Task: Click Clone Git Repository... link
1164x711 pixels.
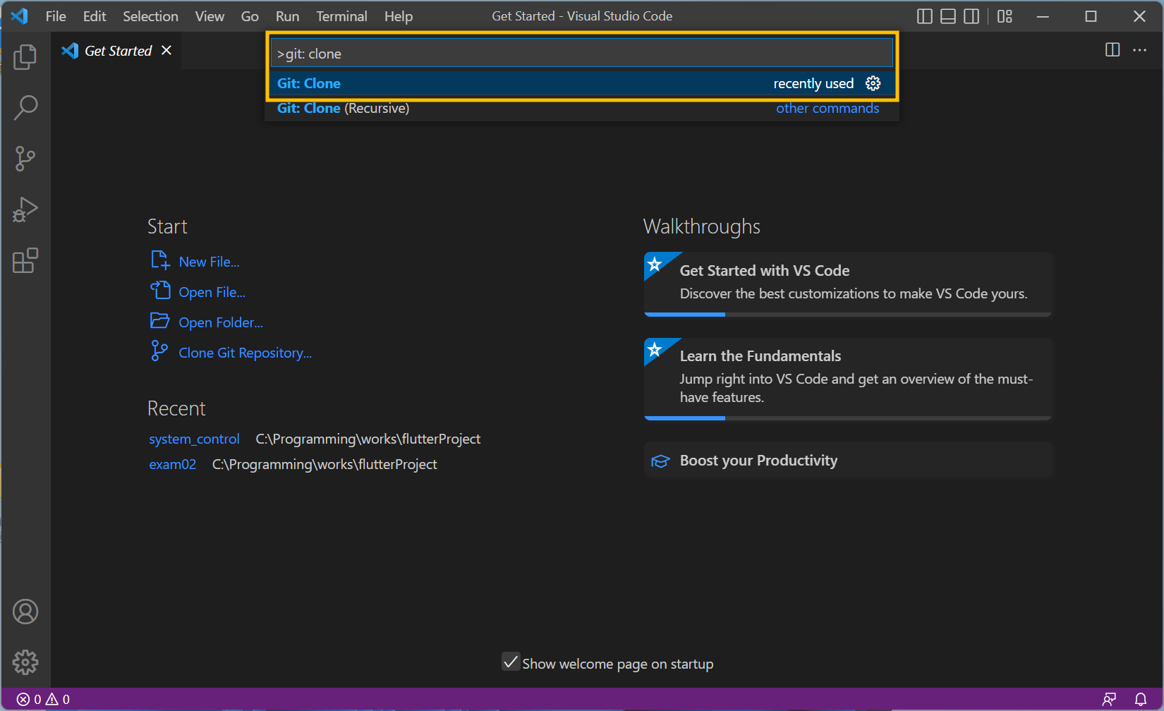Action: 245,353
